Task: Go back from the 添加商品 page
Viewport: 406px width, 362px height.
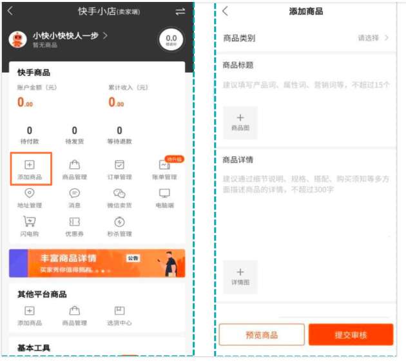Action: tap(226, 11)
